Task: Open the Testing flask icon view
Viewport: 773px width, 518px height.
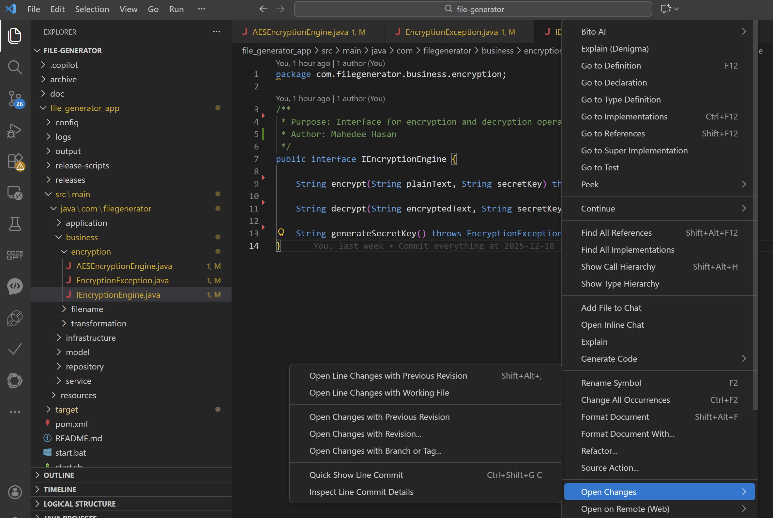Action: point(15,224)
